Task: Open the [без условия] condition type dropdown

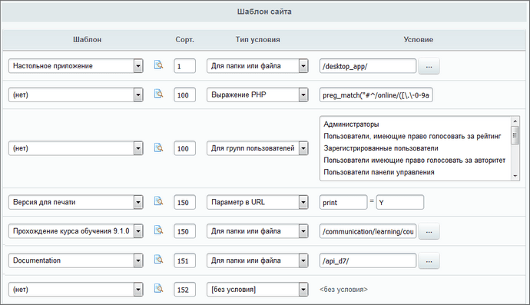Action: click(257, 290)
